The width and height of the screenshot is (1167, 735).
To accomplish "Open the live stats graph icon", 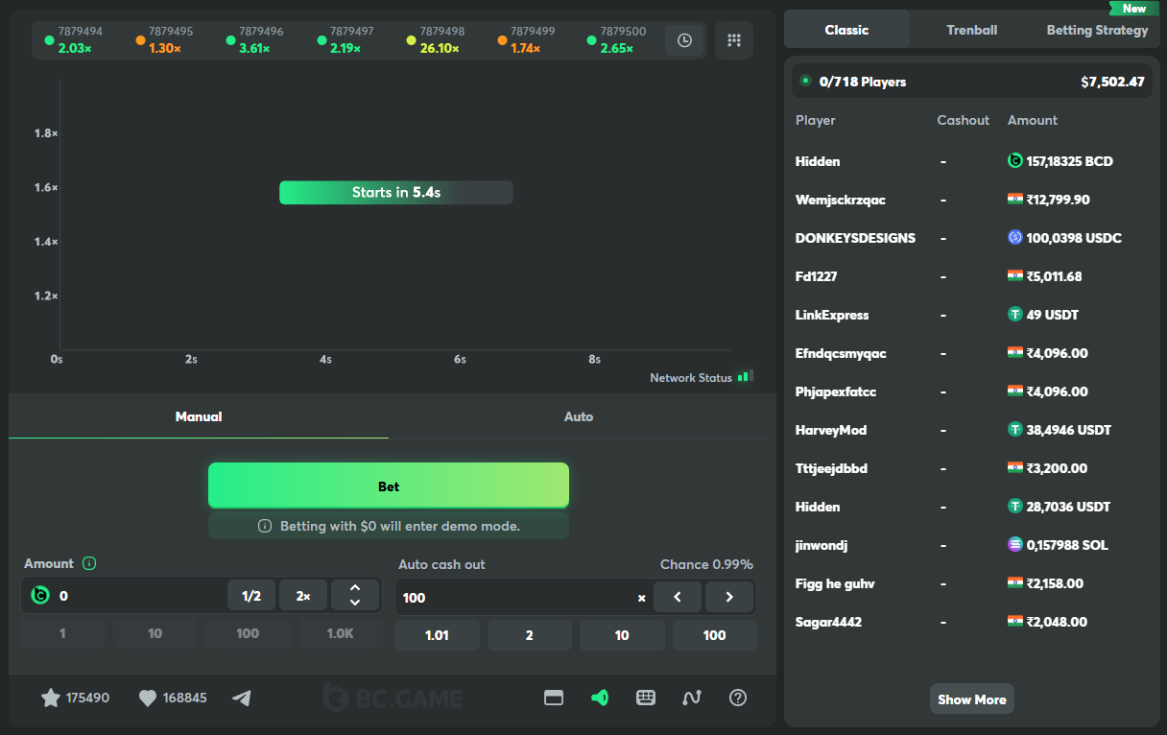I will pyautogui.click(x=692, y=698).
